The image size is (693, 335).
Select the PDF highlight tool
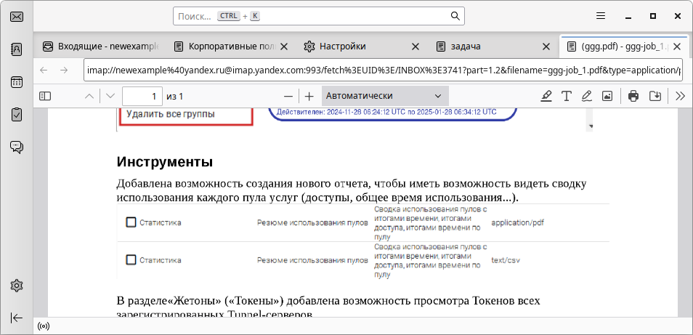(x=546, y=96)
